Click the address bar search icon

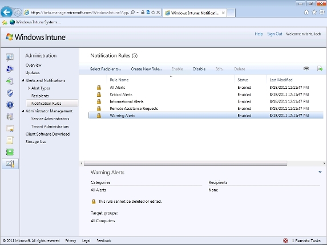coord(132,13)
